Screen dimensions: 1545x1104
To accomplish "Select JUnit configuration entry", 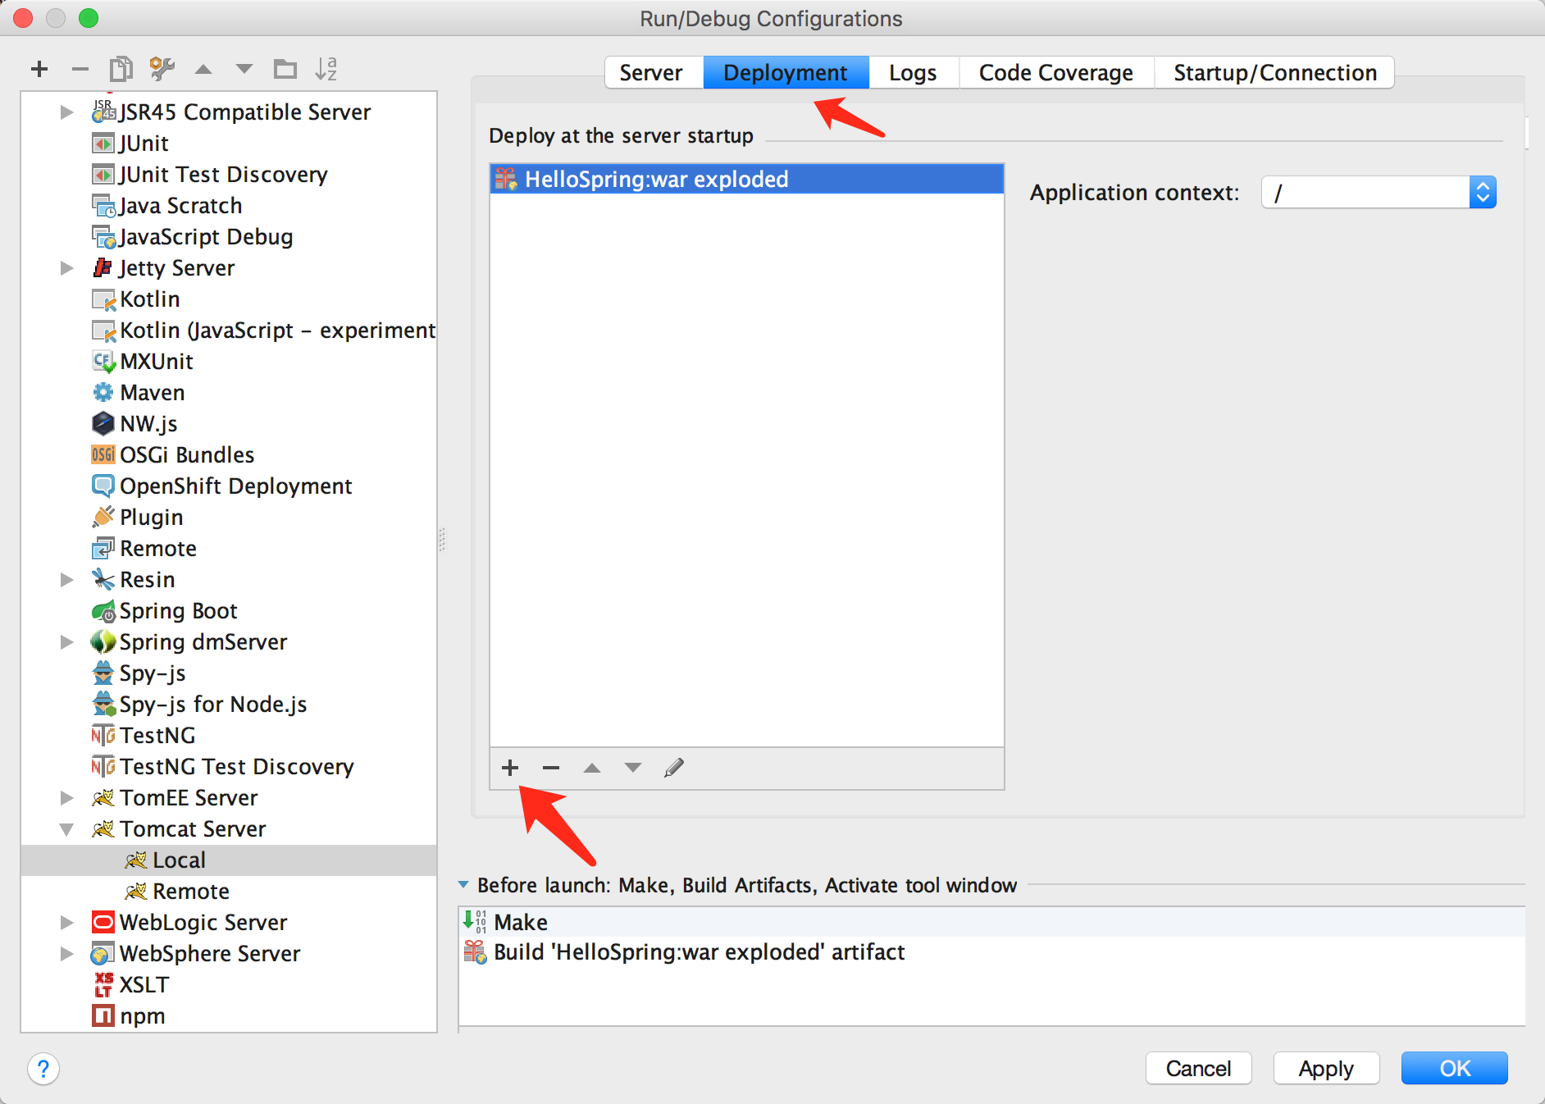I will tap(229, 144).
